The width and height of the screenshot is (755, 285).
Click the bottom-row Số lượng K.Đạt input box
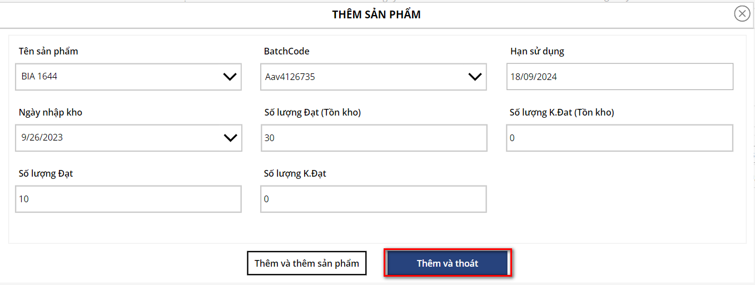pyautogui.click(x=374, y=199)
